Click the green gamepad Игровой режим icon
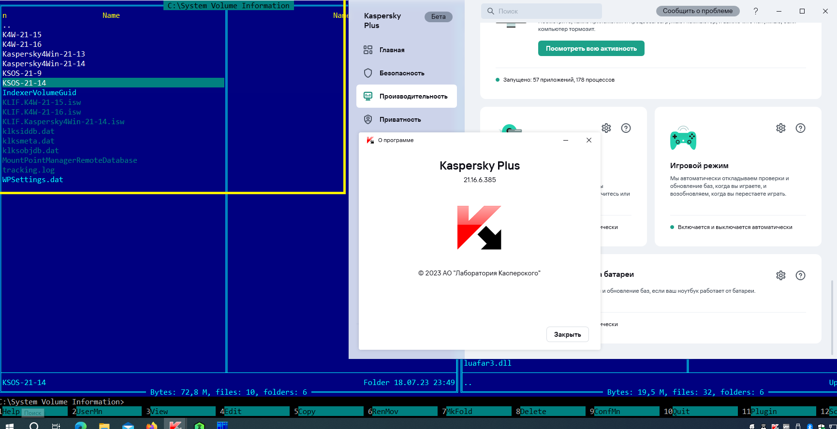The height and width of the screenshot is (429, 837). pyautogui.click(x=683, y=138)
